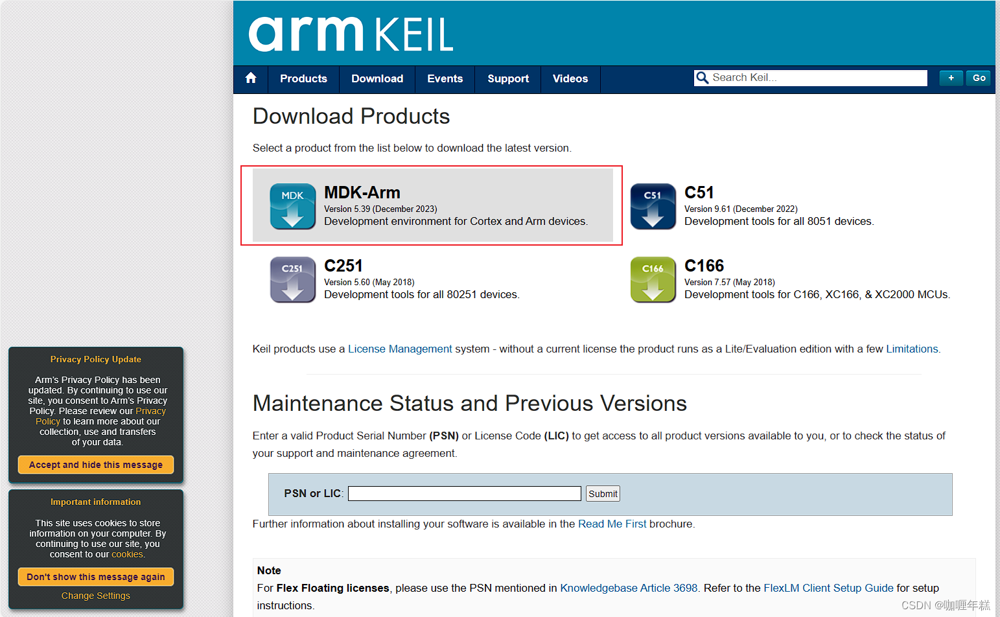Click the Privacy Policy Update title

pyautogui.click(x=96, y=359)
